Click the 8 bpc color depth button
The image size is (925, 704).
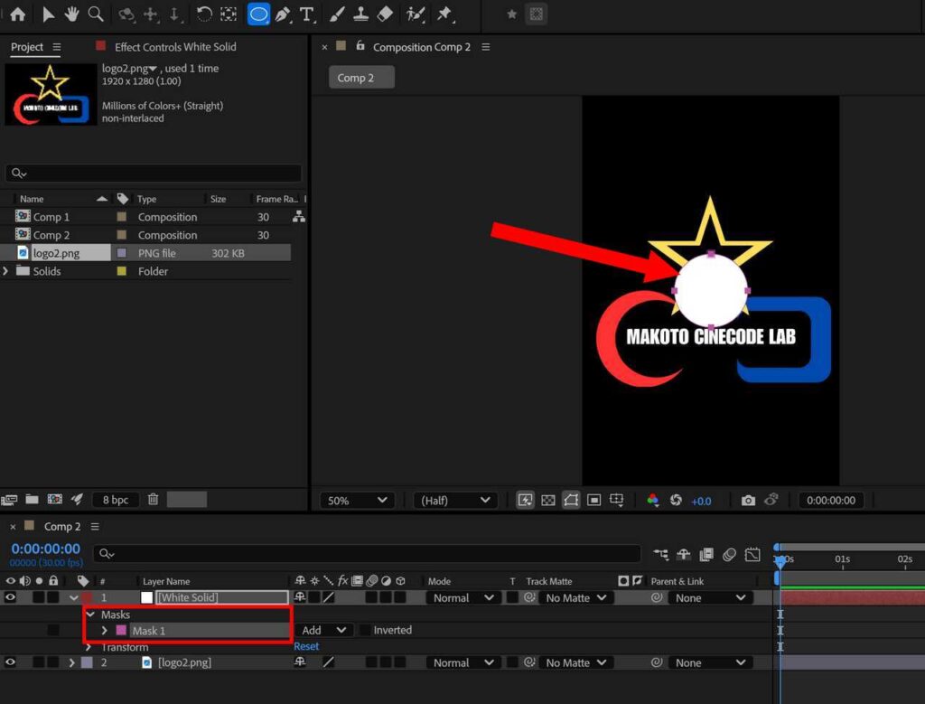(116, 500)
